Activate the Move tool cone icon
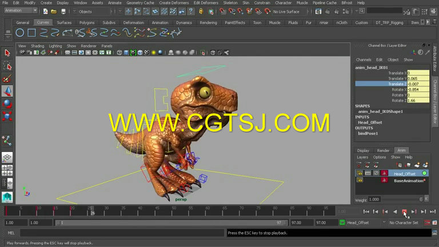This screenshot has height=247, width=439. tap(7, 91)
